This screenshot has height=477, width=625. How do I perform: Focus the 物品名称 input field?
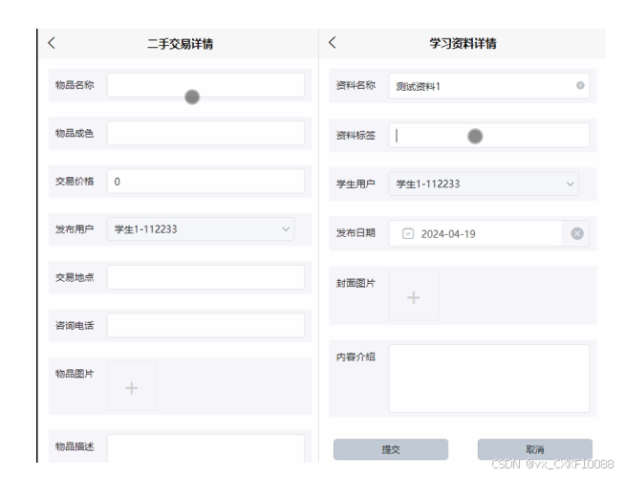[205, 85]
